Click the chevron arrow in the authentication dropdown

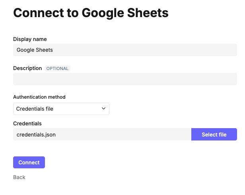point(104,109)
